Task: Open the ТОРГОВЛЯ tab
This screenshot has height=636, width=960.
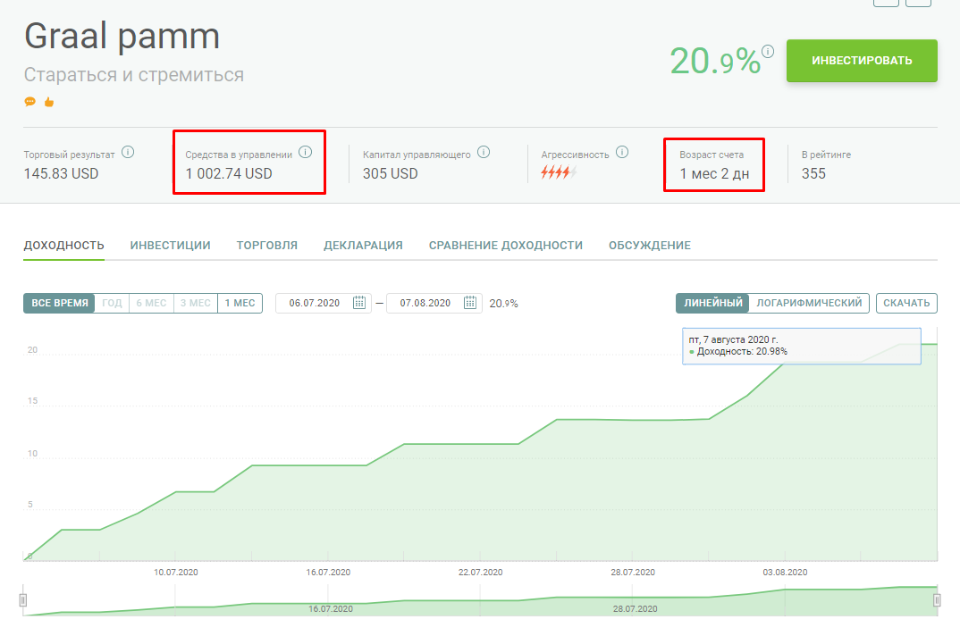Action: pyautogui.click(x=267, y=246)
